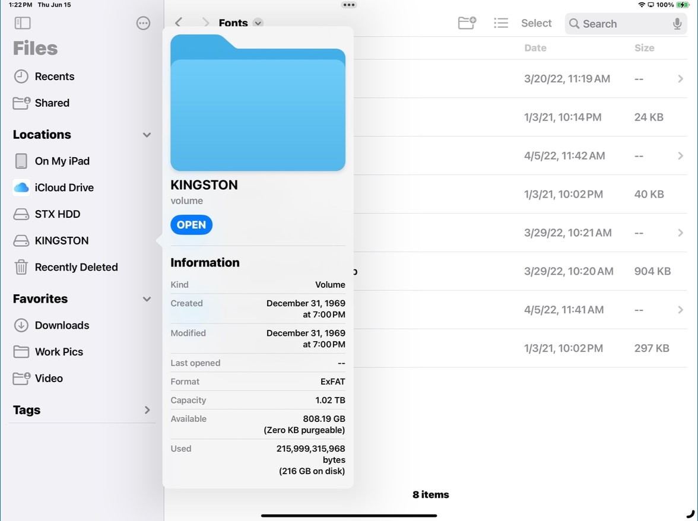
Task: Open the row dated 4/5/22, 11:42 AM
Action: 521,155
